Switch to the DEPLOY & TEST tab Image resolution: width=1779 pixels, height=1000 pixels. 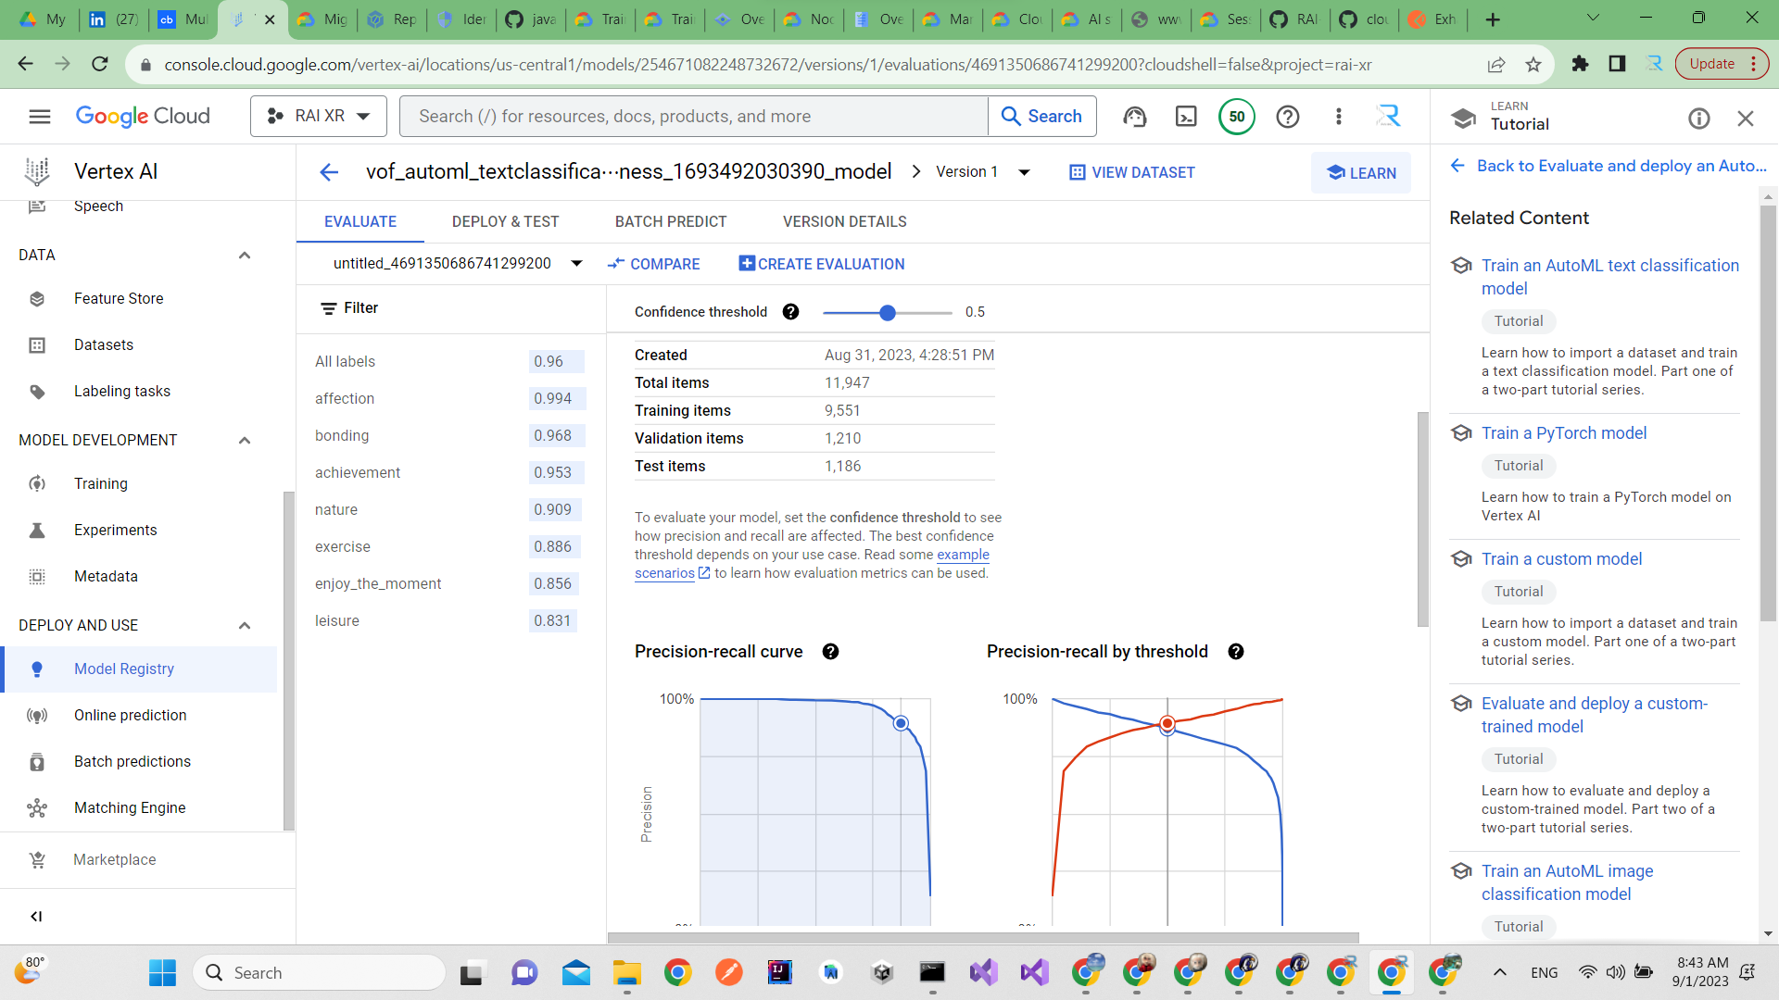(x=505, y=221)
